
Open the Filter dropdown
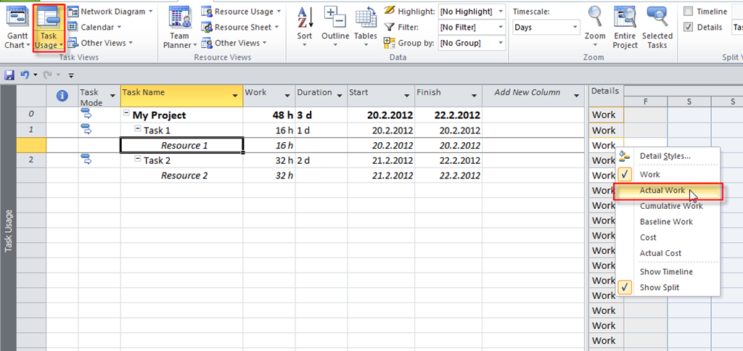[x=472, y=28]
